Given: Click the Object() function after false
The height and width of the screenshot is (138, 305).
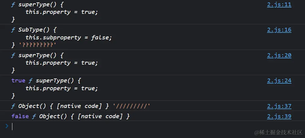Looking at the screenshot, I should tap(84, 116).
